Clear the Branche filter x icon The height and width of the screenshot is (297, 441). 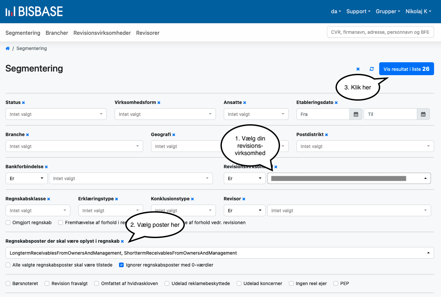27,135
